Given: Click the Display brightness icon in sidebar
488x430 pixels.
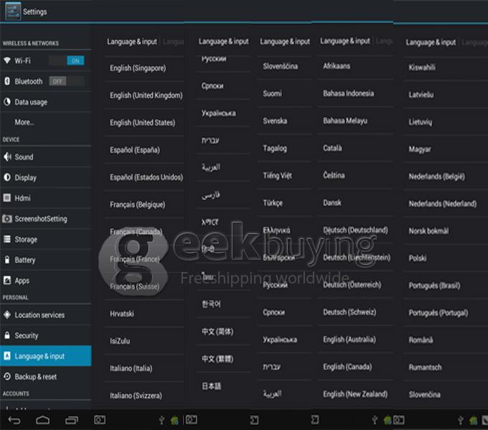Looking at the screenshot, I should [x=7, y=177].
